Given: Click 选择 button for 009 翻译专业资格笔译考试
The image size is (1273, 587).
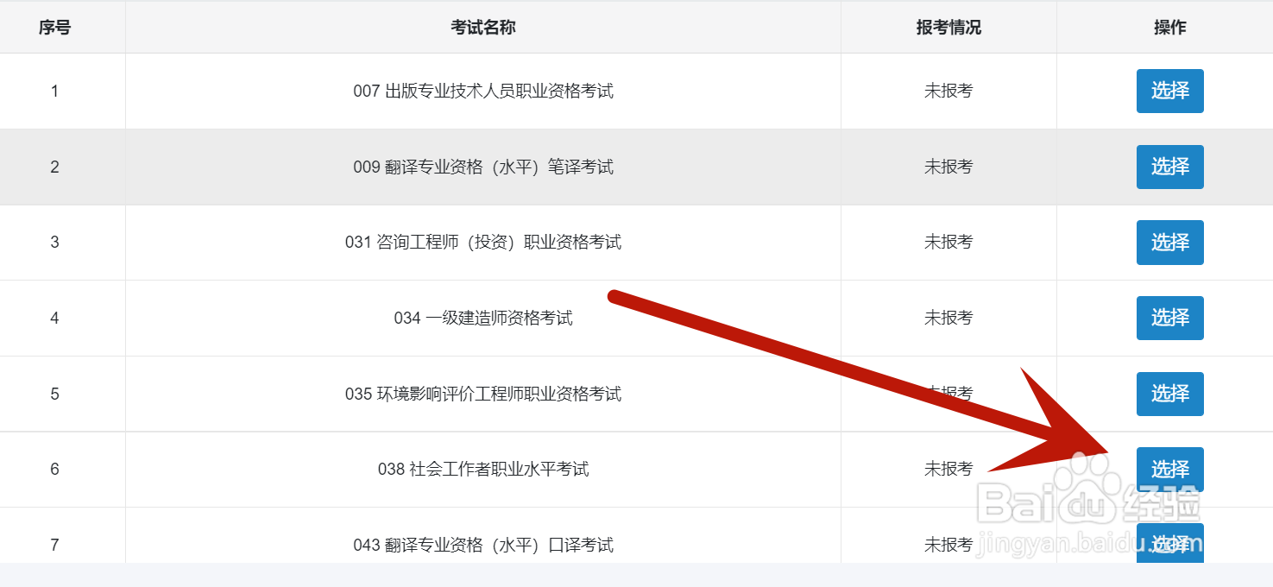Looking at the screenshot, I should tap(1169, 167).
